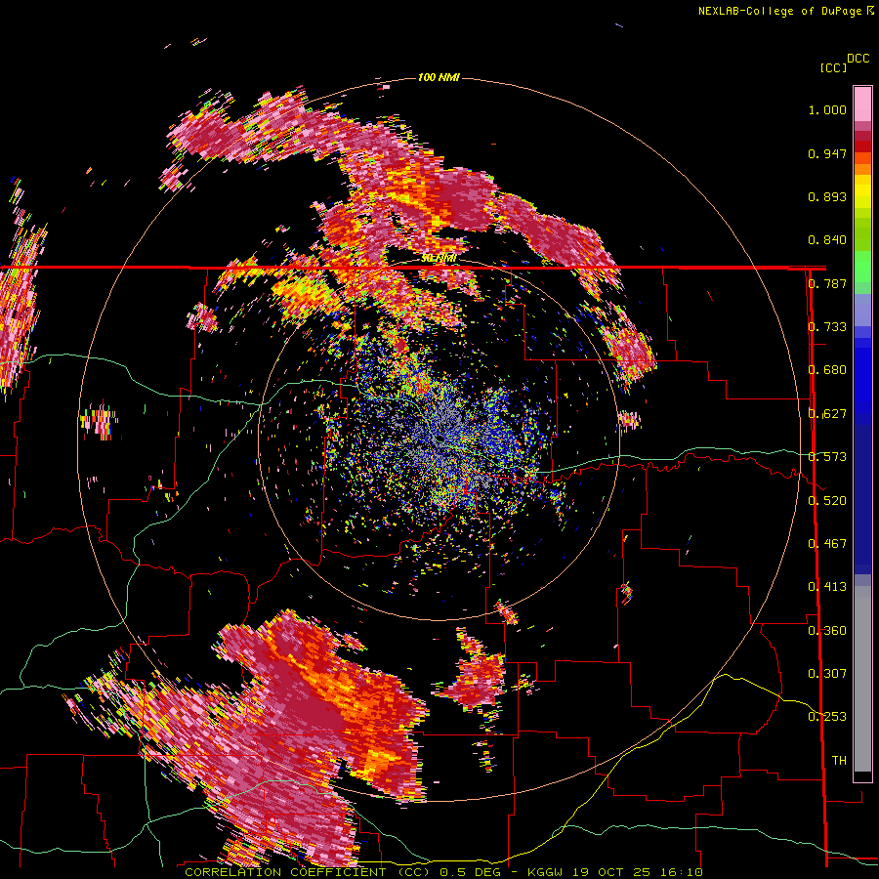
Task: Select the 0.253 scale value
Action: (x=827, y=717)
